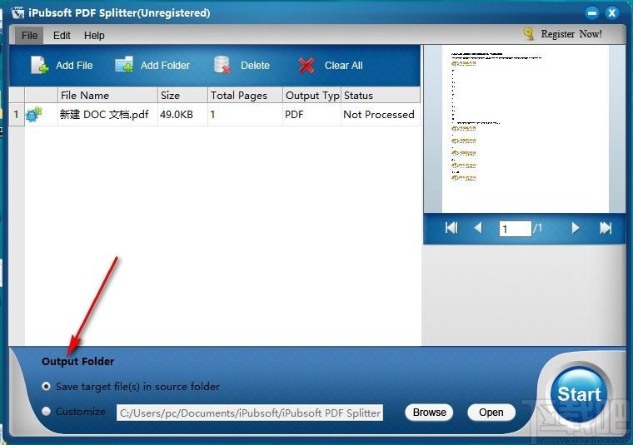Screen dimensions: 633x445
Task: Click the Total Pages column header
Action: [x=245, y=95]
